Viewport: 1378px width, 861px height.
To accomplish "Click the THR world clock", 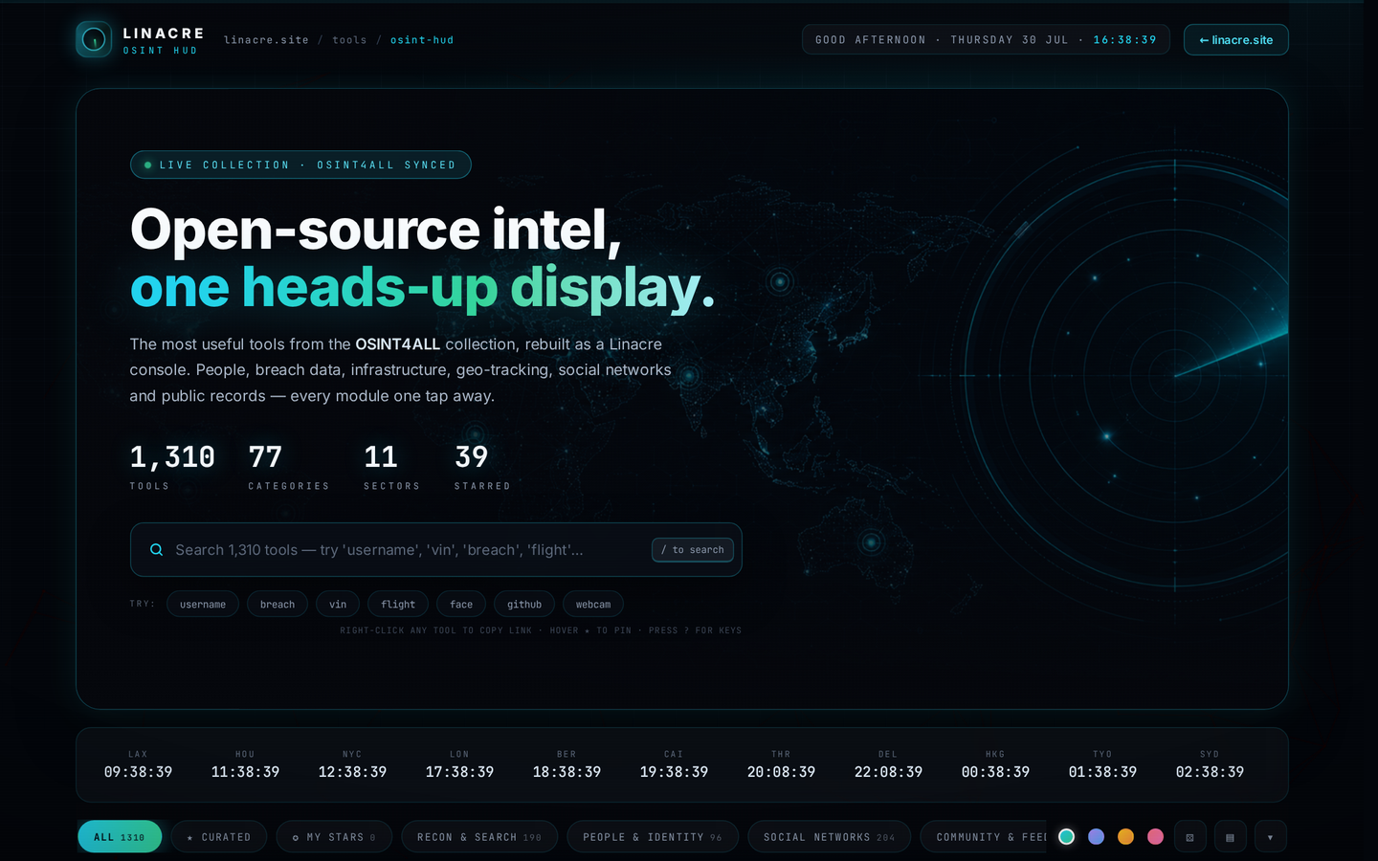I will click(781, 765).
